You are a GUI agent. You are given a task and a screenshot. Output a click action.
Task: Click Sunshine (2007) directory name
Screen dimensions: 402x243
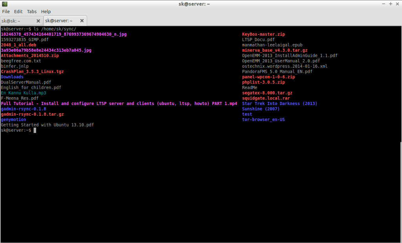point(261,109)
